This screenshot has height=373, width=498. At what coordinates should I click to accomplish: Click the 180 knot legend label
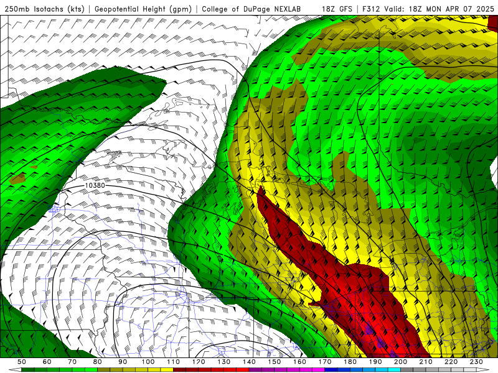click(350, 362)
